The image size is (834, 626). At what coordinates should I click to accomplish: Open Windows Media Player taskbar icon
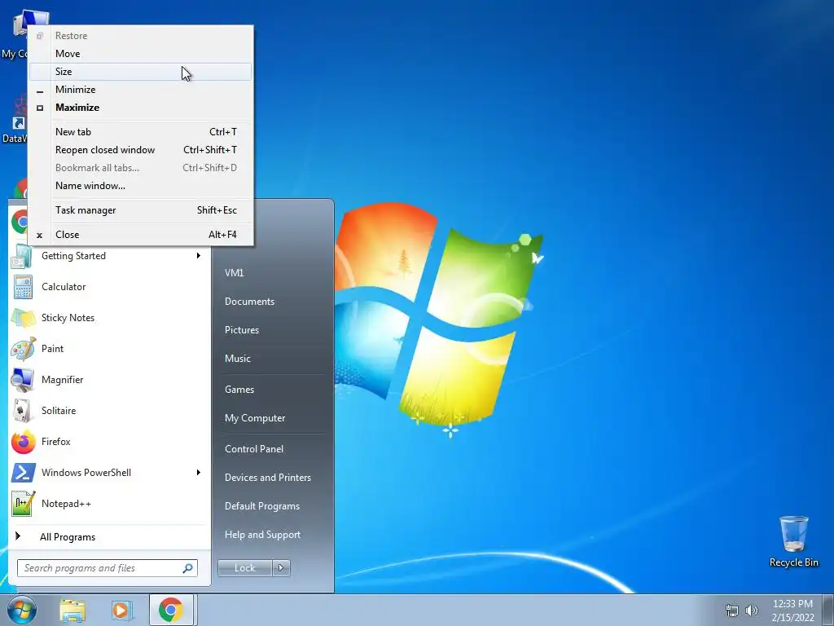pos(121,610)
